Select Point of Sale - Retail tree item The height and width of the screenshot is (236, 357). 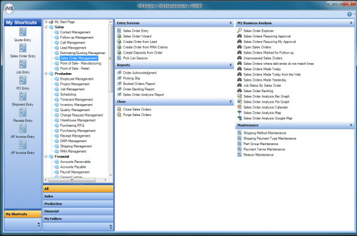click(x=74, y=68)
